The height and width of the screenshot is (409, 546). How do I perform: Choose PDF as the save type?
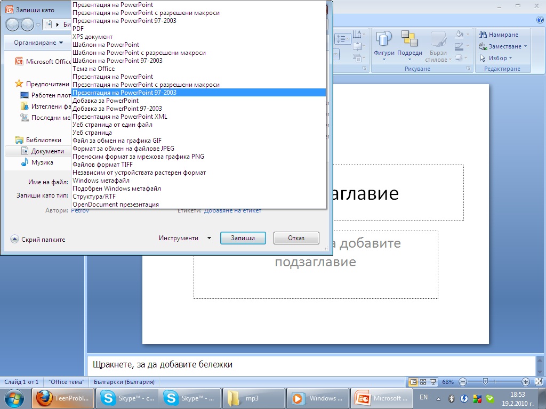click(x=198, y=29)
